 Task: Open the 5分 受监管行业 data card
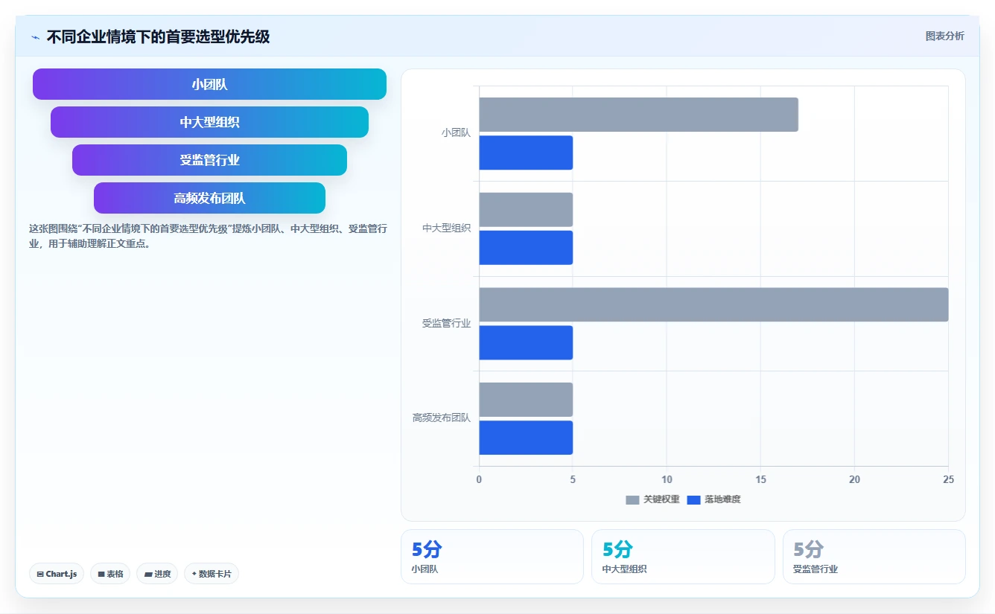click(x=874, y=557)
